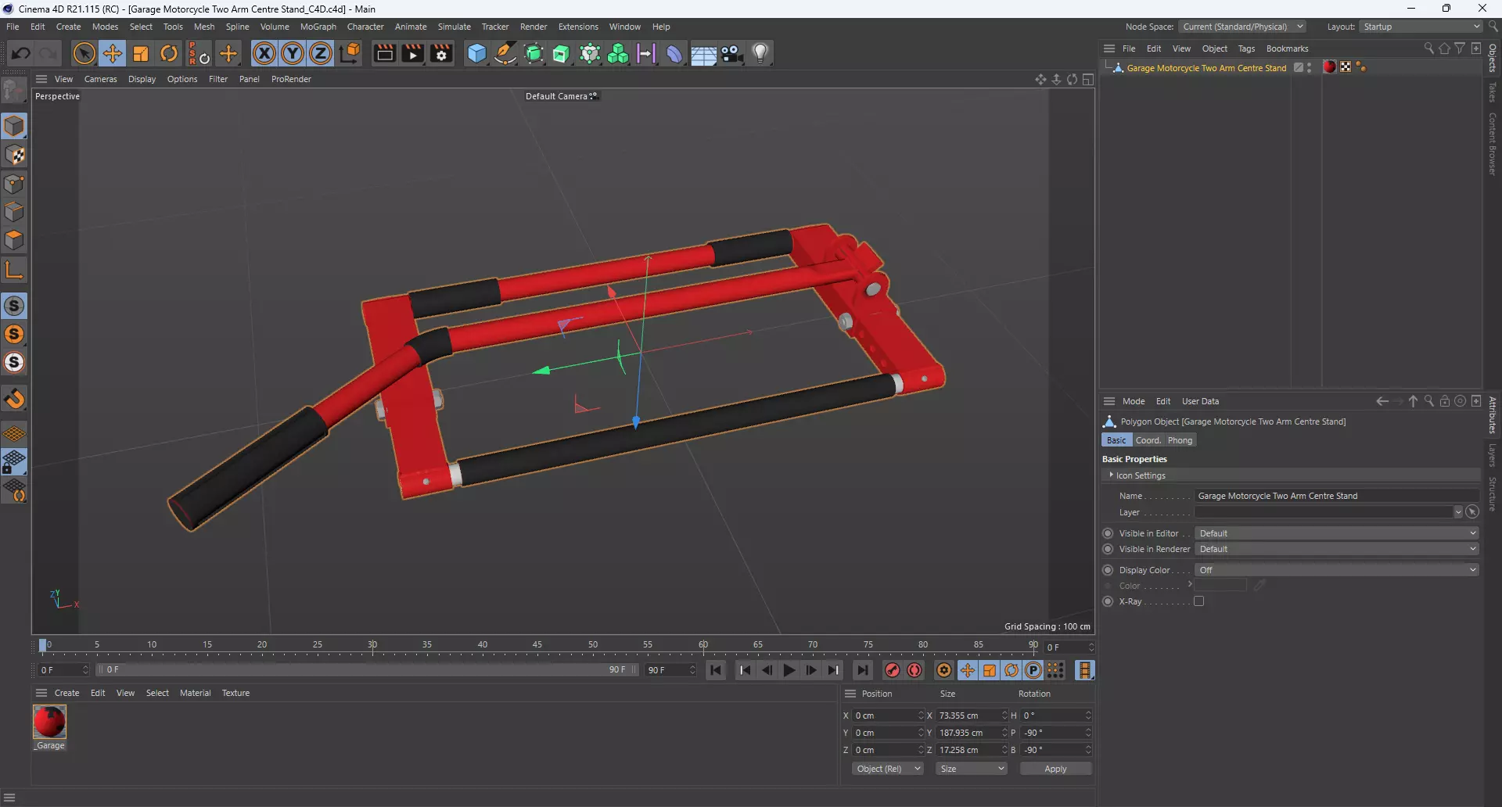
Task: Open Display Color dropdown
Action: click(x=1337, y=570)
